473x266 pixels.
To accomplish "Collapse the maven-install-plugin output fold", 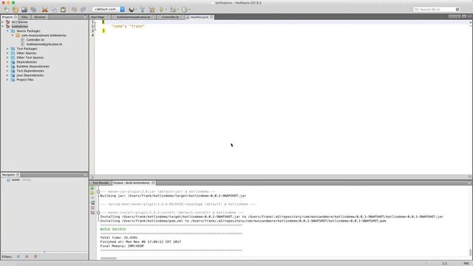I will tap(98, 213).
